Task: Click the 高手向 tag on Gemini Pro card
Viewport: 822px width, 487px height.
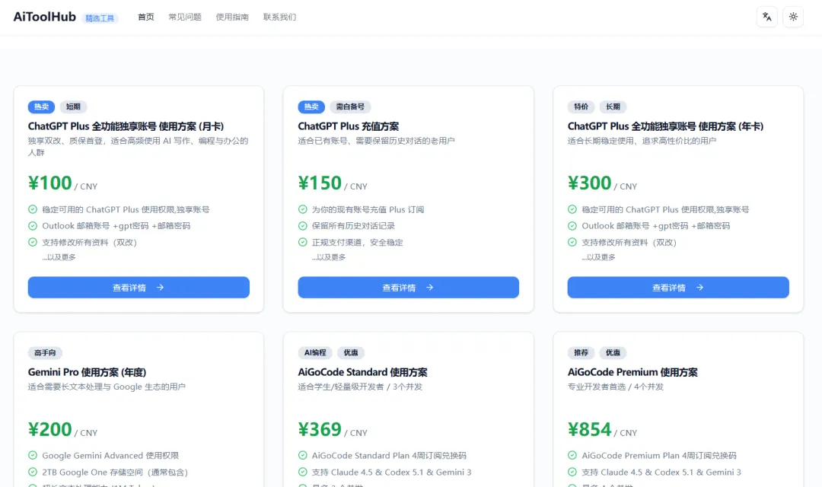Action: [x=45, y=353]
